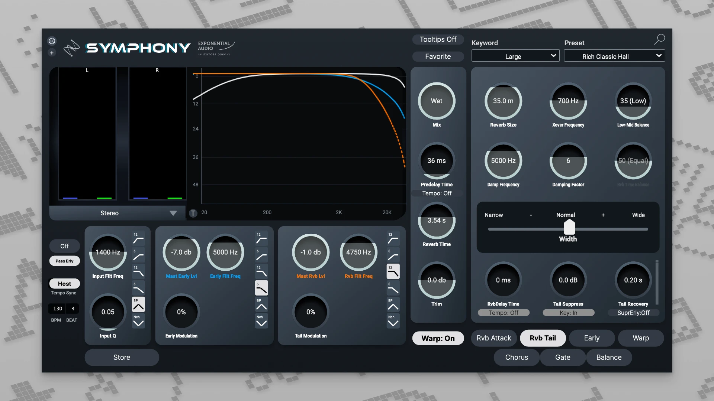714x401 pixels.
Task: Select the 6 dB high-pass slope icon in tail section
Action: click(x=393, y=256)
